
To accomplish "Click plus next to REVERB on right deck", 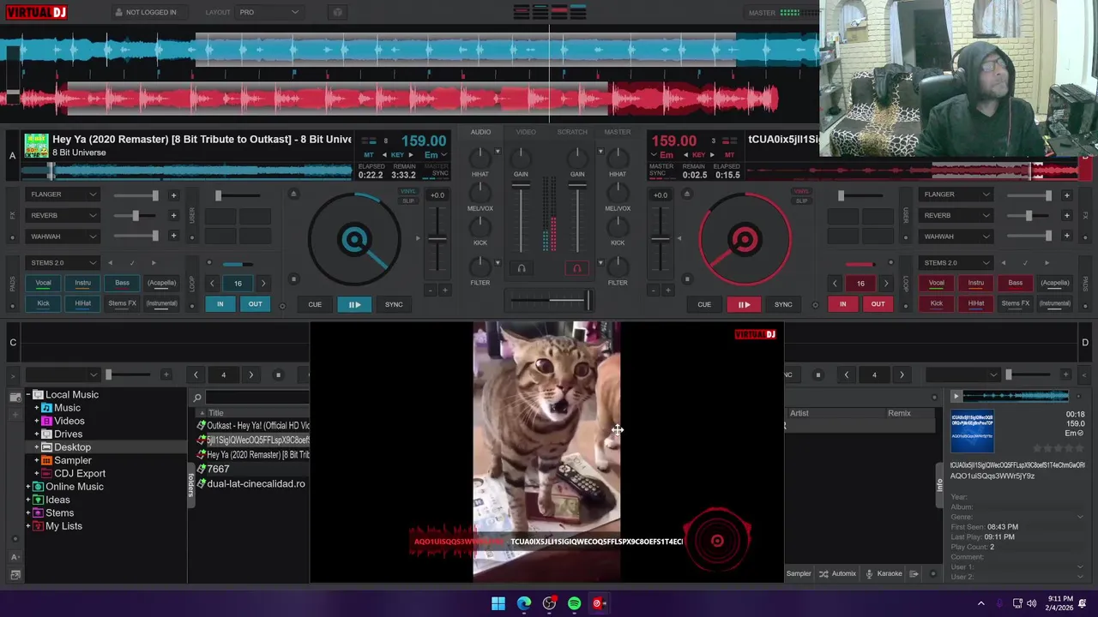I will click(1066, 216).
